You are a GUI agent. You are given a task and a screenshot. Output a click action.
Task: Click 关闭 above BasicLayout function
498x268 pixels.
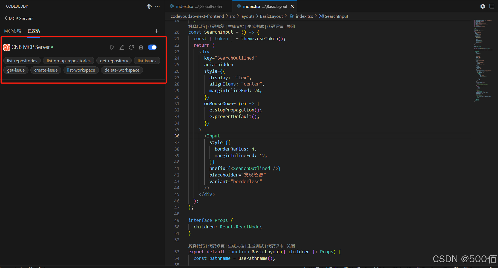coord(291,246)
